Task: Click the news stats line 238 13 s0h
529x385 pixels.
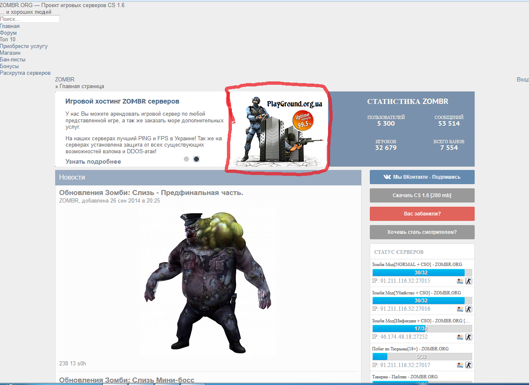Action: (x=73, y=364)
